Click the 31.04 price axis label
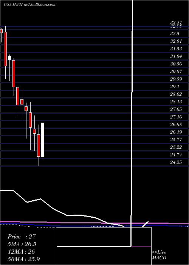189x265 pixels. click(176, 56)
